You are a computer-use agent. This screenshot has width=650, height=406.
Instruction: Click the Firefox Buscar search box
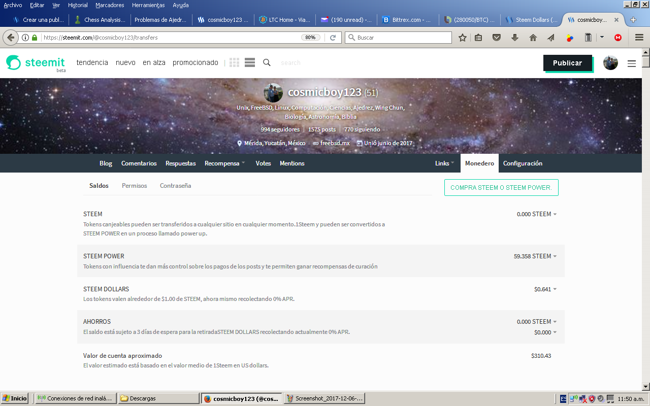[x=399, y=38]
